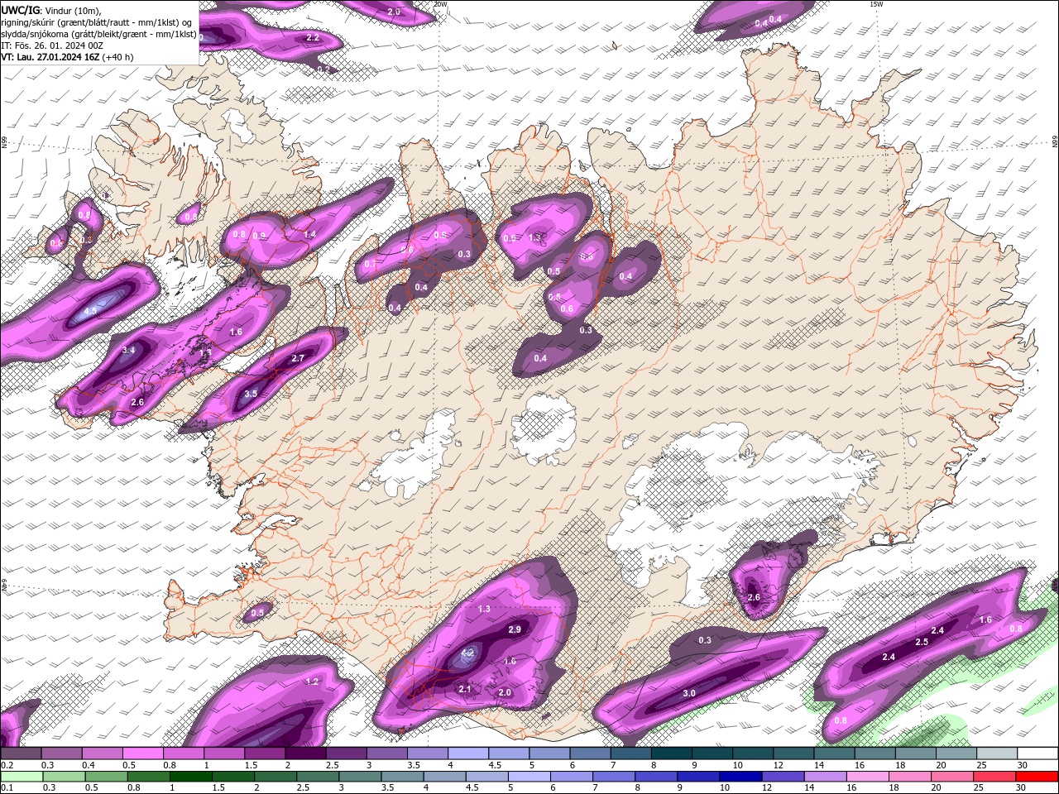Click the dark mauve legend swatch starting at 0.2
The image size is (1059, 794).
point(21,753)
